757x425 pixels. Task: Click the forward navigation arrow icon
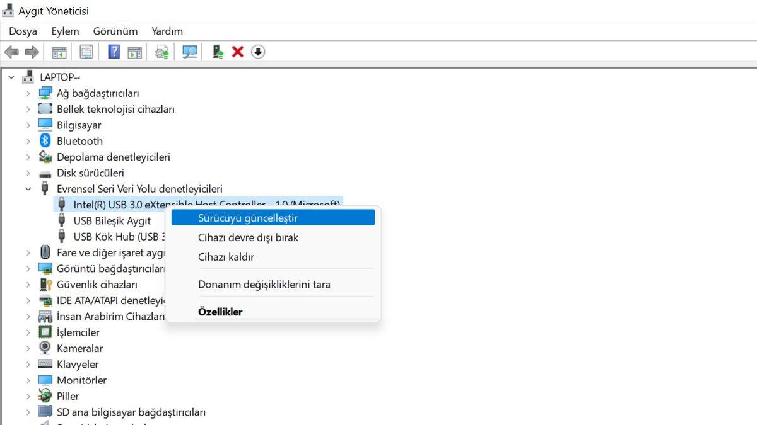(30, 52)
